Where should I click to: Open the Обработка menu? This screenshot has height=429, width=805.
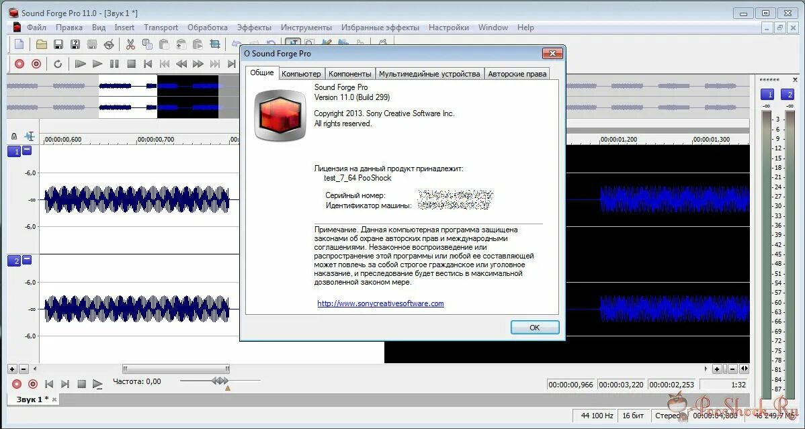pos(208,28)
